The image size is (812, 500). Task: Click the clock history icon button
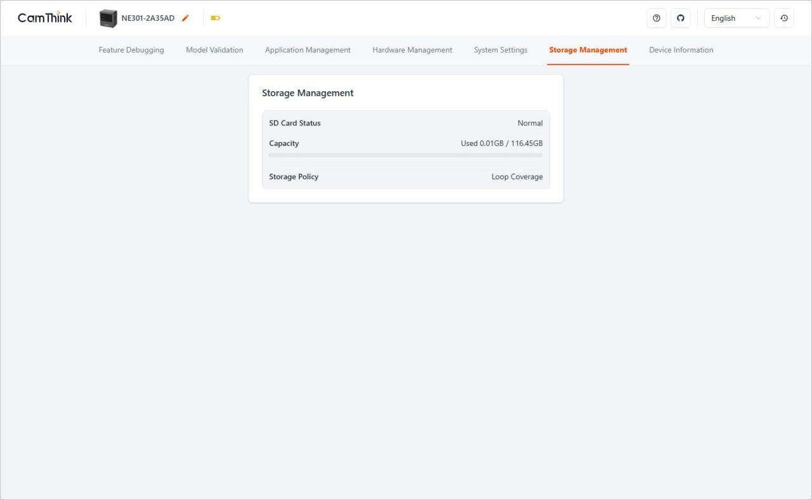pyautogui.click(x=784, y=18)
